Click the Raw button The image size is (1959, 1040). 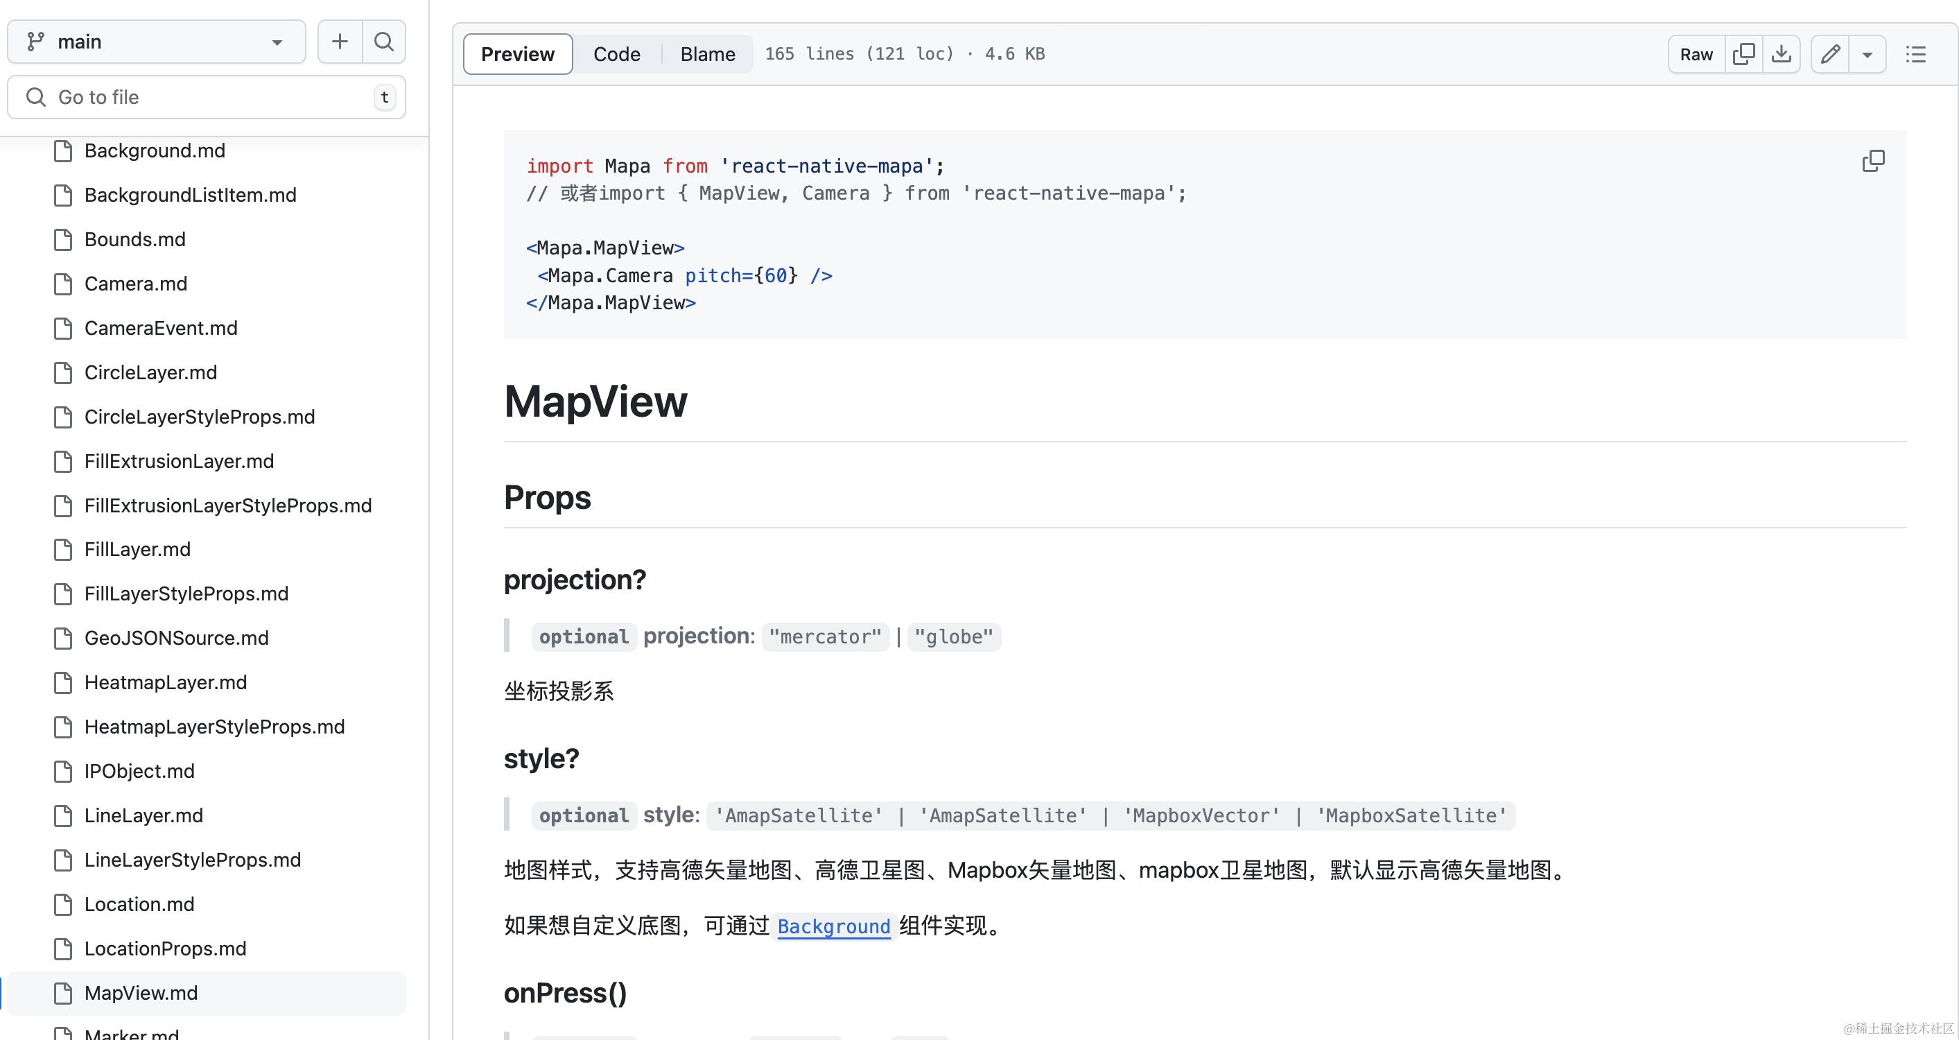(1696, 54)
